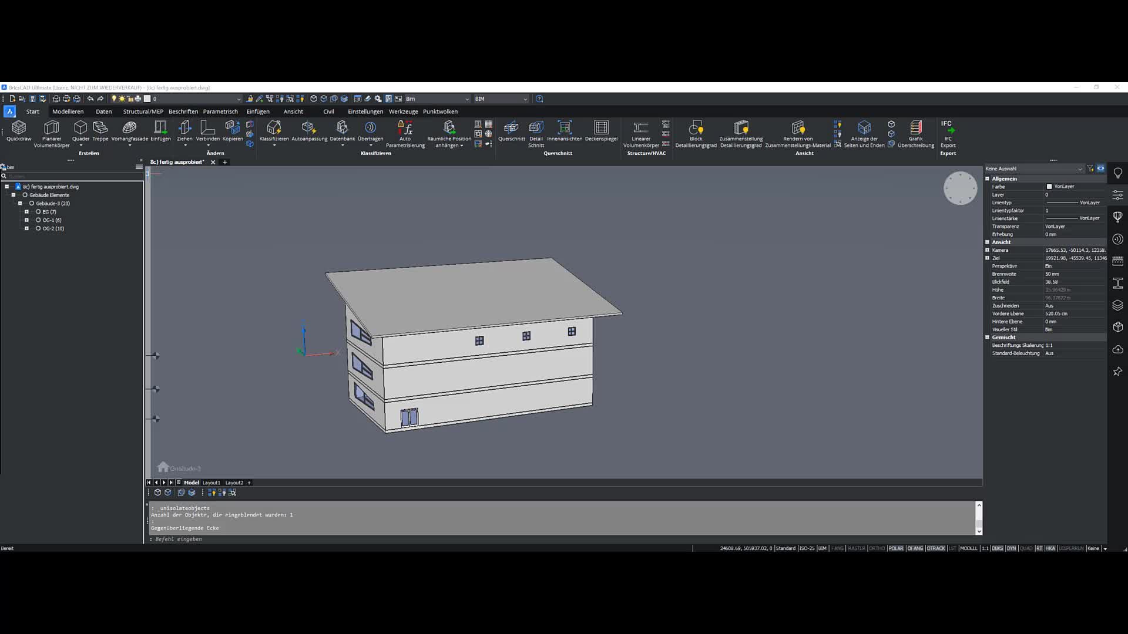Add new layout with plus button
Screen dimensions: 1128x634
(x=249, y=483)
